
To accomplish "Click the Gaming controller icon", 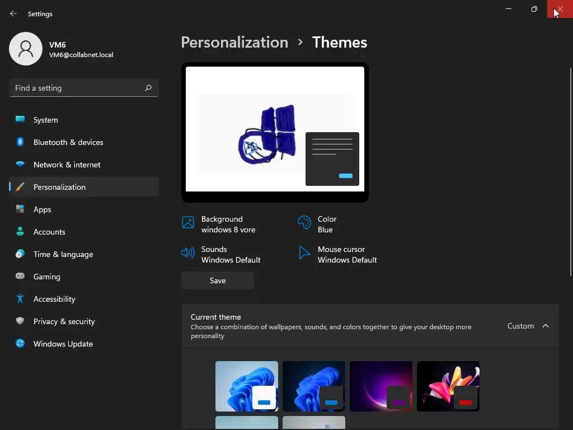I will click(20, 276).
